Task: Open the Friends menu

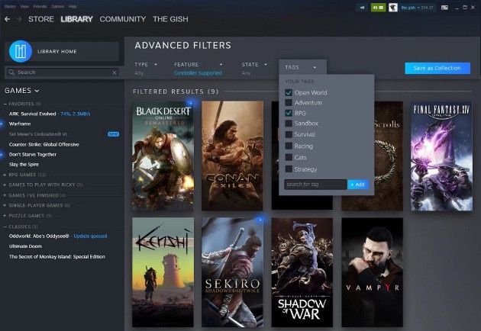Action: coord(40,6)
